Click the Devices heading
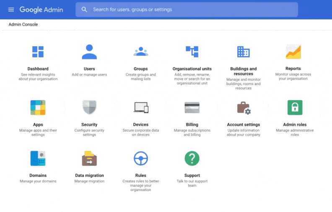The width and height of the screenshot is (332, 212). click(x=141, y=124)
